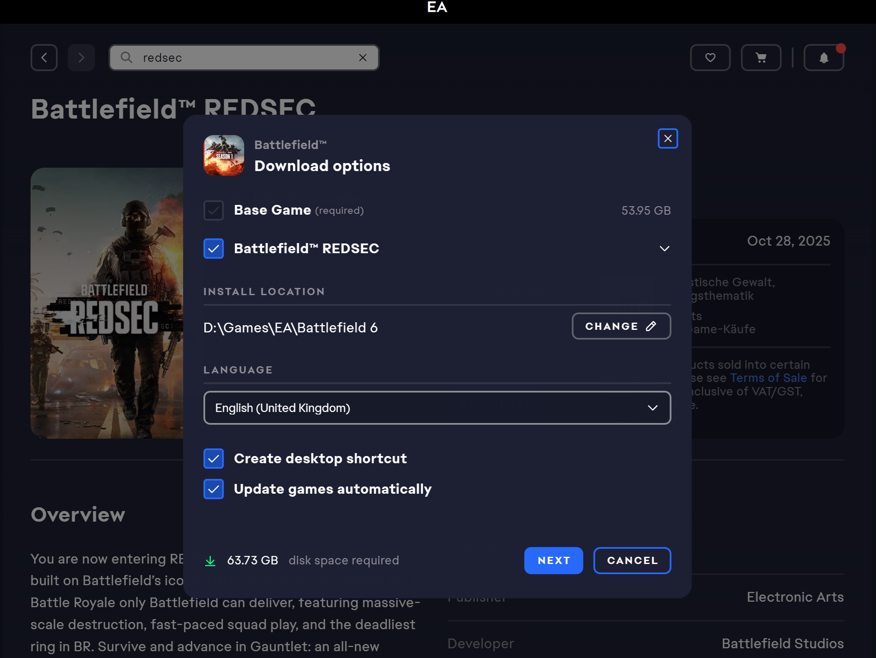The width and height of the screenshot is (876, 658).
Task: Open the shopping cart
Action: 761,58
